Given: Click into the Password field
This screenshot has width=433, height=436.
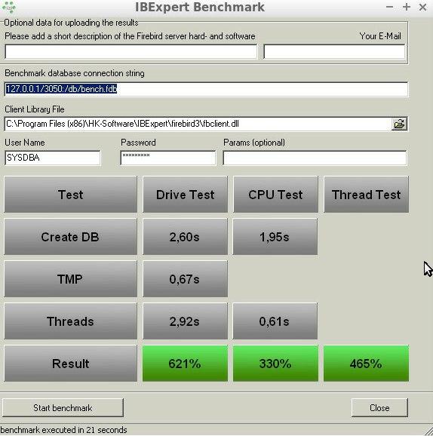Looking at the screenshot, I should [168, 158].
